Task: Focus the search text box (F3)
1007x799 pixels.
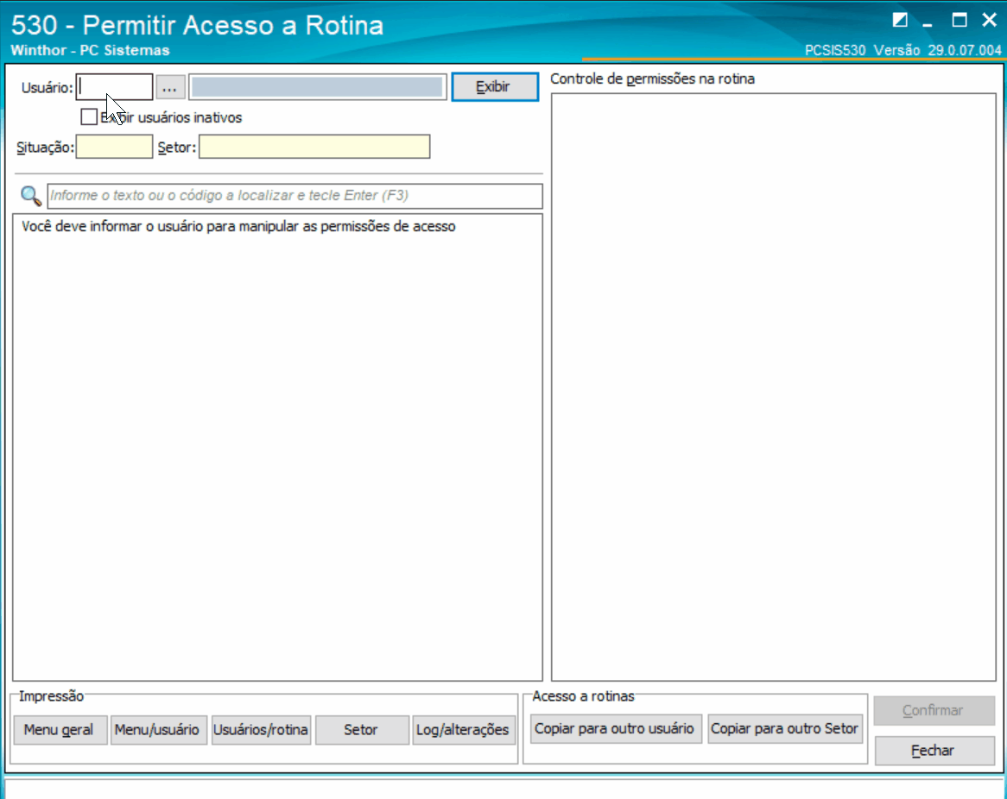Action: (294, 196)
